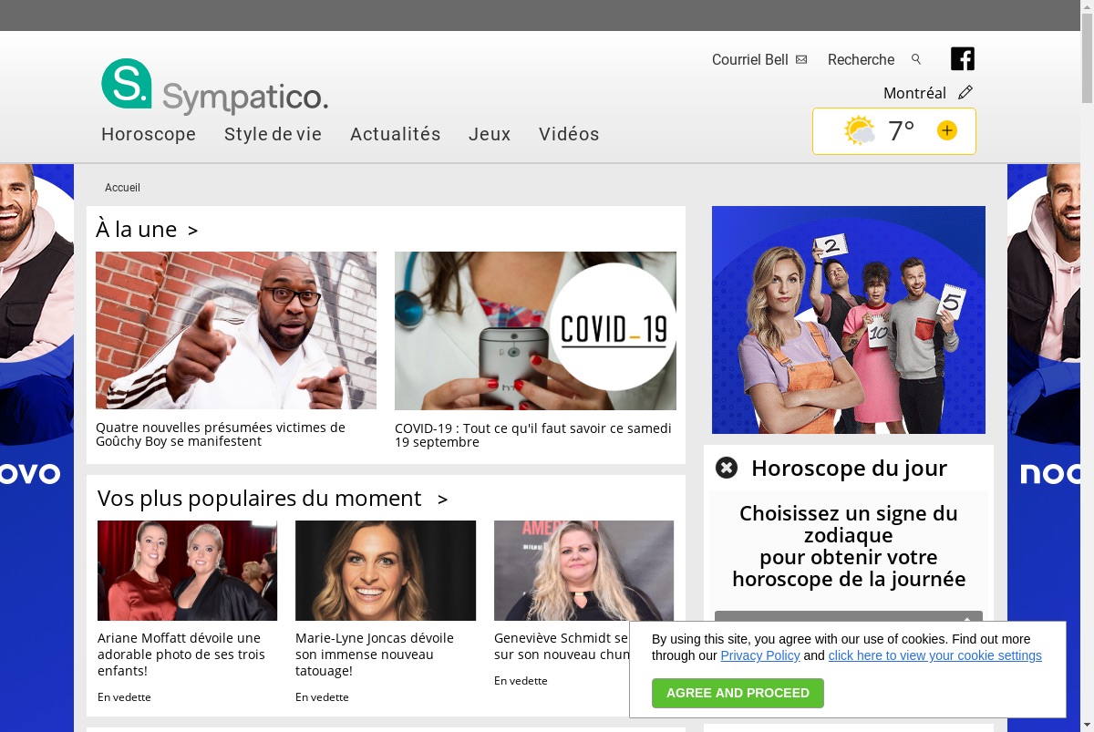
Task: Edit Montréal location with pencil icon
Action: (x=965, y=92)
